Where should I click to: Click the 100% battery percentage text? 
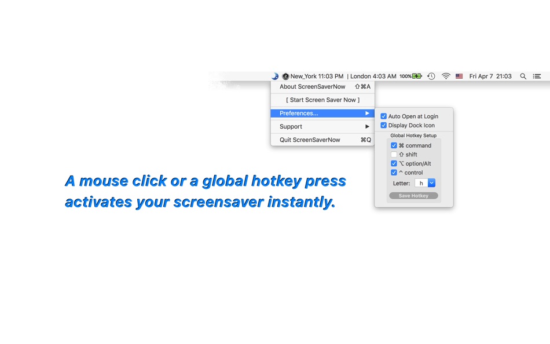pyautogui.click(x=405, y=76)
